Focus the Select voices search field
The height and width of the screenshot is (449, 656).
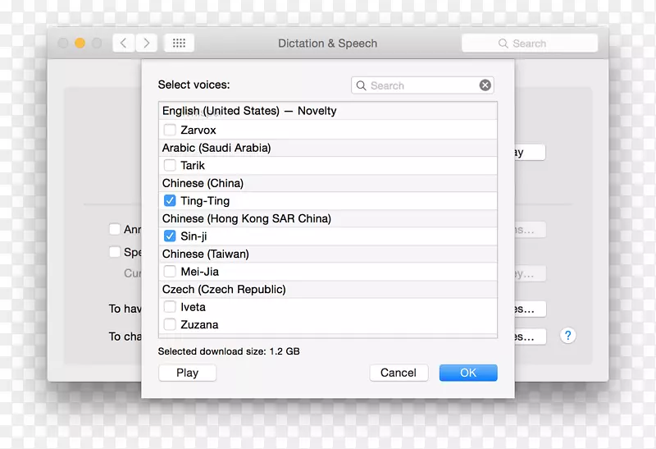tap(422, 85)
